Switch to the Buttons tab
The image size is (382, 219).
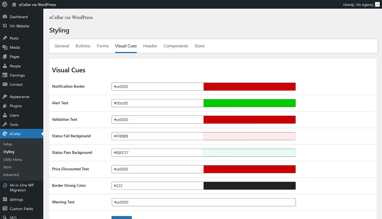(83, 46)
